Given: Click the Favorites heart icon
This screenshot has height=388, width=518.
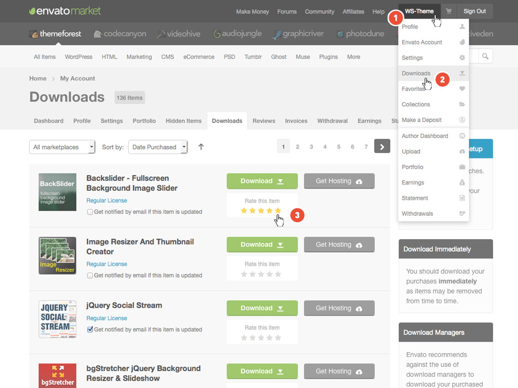Looking at the screenshot, I should tap(462, 89).
